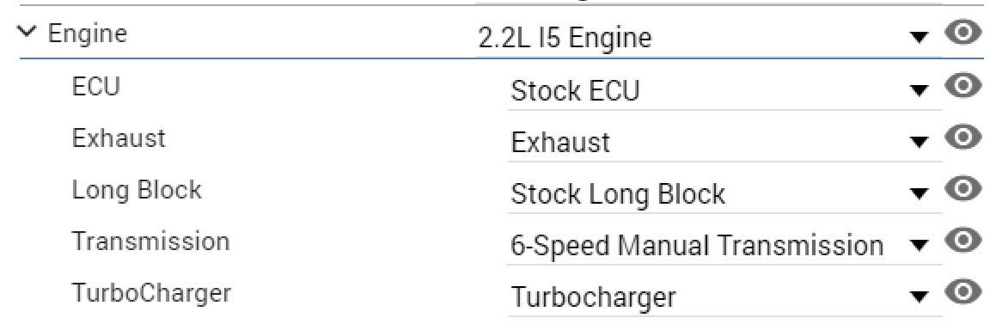Select the ECU slot label

click(x=96, y=87)
